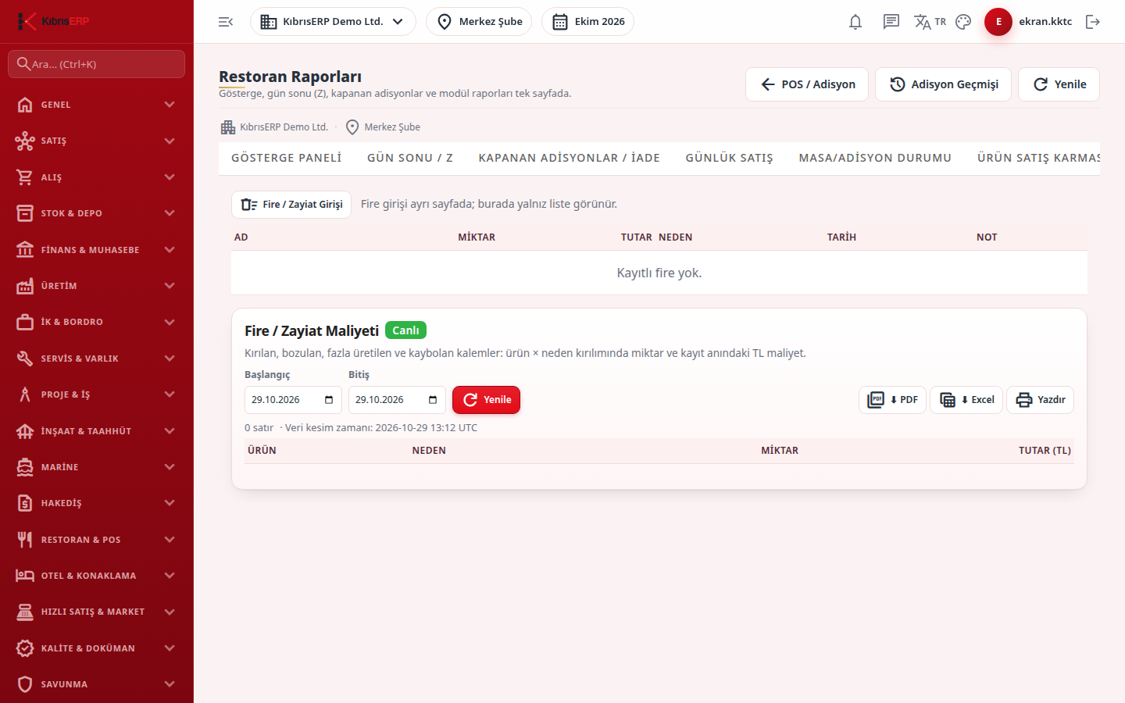Click the Stok & Depo archive icon
Viewport: 1125px width, 703px height.
(25, 213)
